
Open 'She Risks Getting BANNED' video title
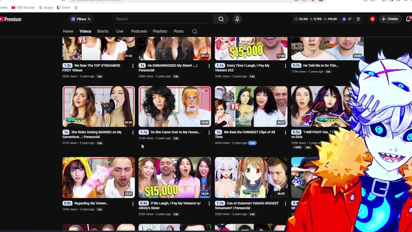click(x=92, y=134)
